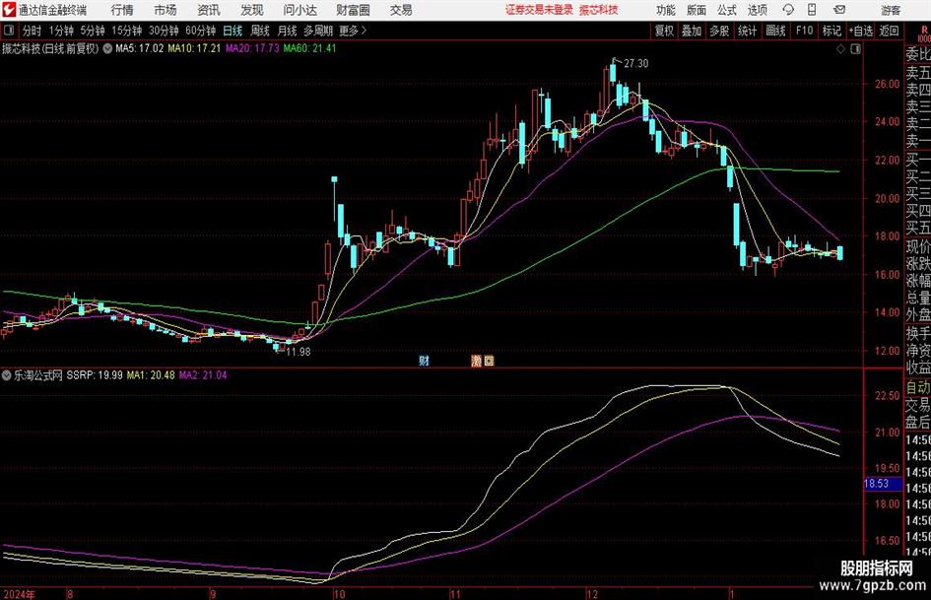Open the mobile phone icon

coord(811,10)
